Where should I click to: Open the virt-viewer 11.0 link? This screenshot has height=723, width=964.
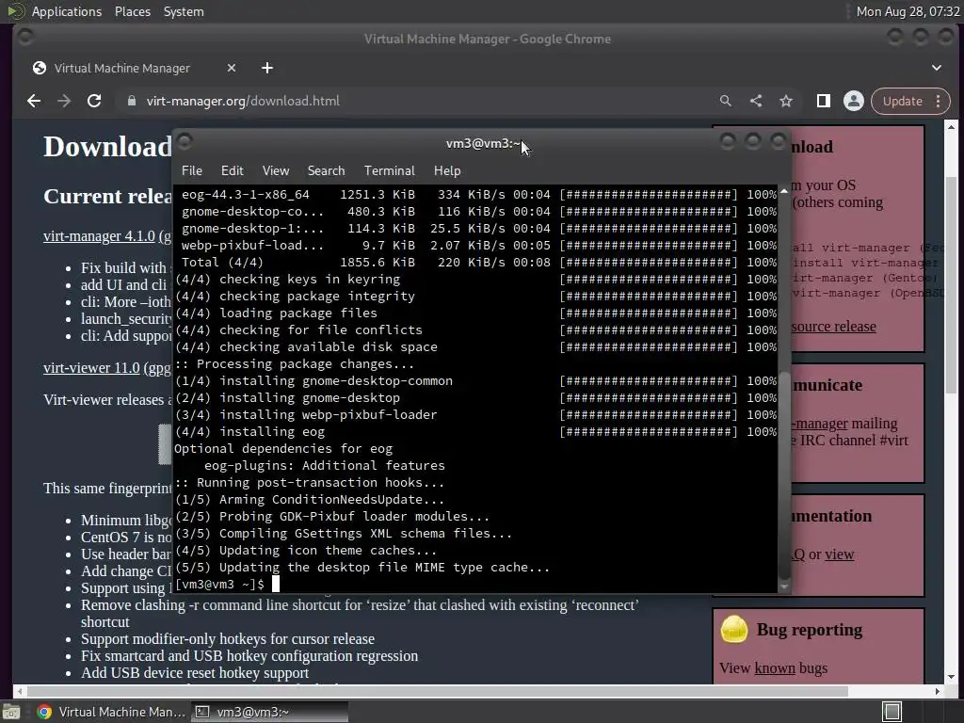[91, 368]
